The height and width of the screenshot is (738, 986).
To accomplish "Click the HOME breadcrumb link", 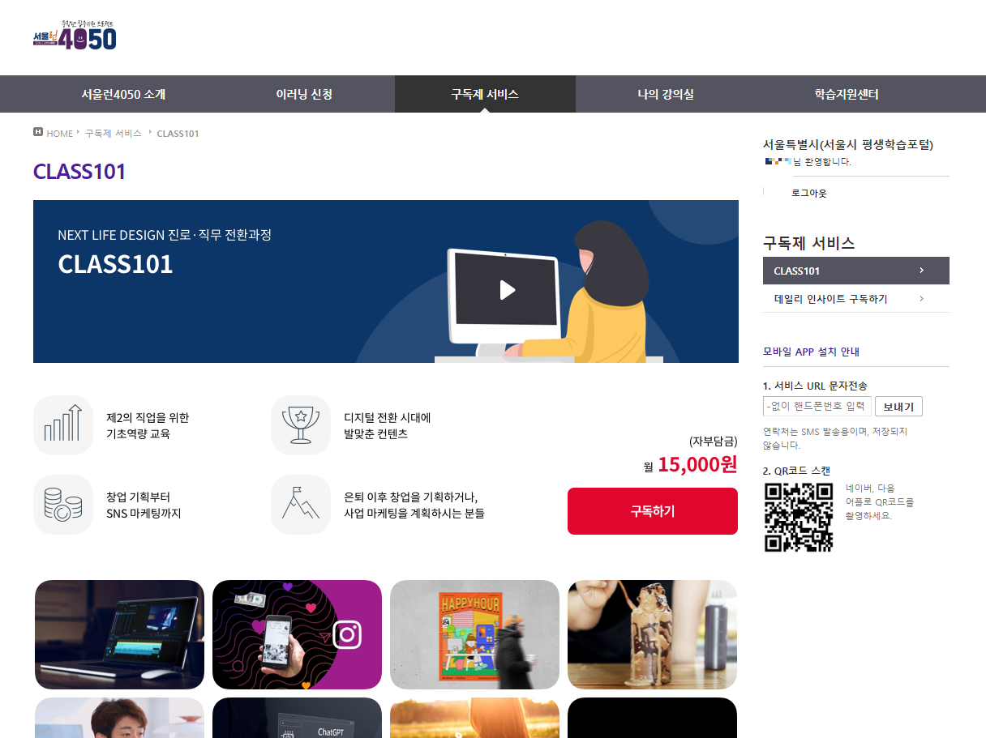I will 59,134.
